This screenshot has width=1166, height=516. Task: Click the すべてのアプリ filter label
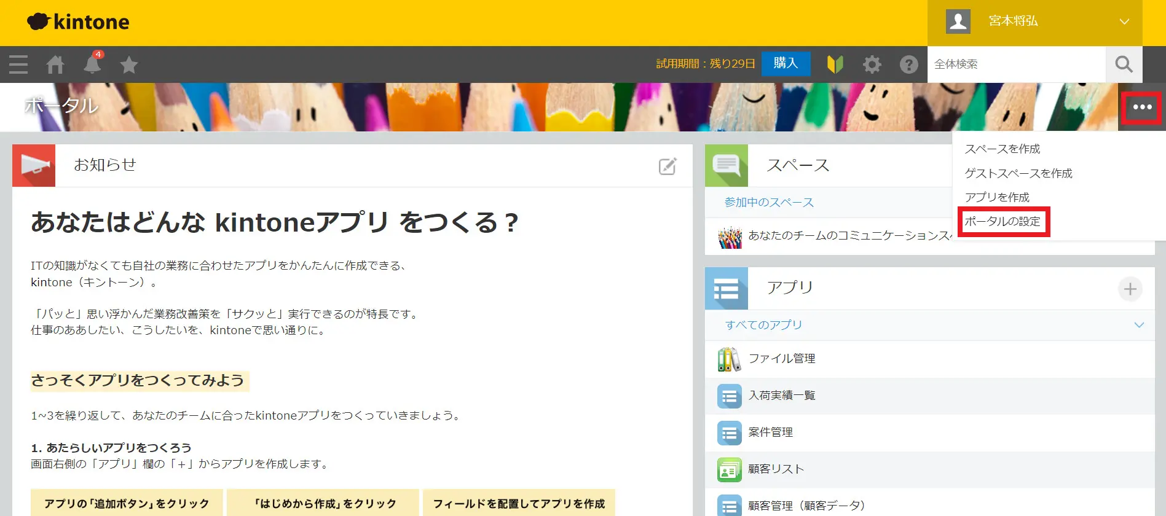click(763, 324)
